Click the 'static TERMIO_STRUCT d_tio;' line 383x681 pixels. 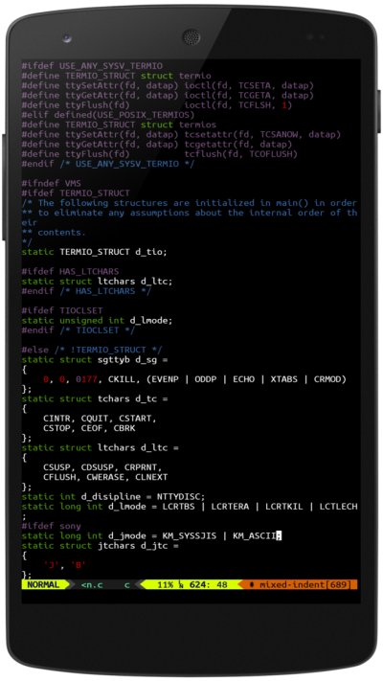(95, 252)
